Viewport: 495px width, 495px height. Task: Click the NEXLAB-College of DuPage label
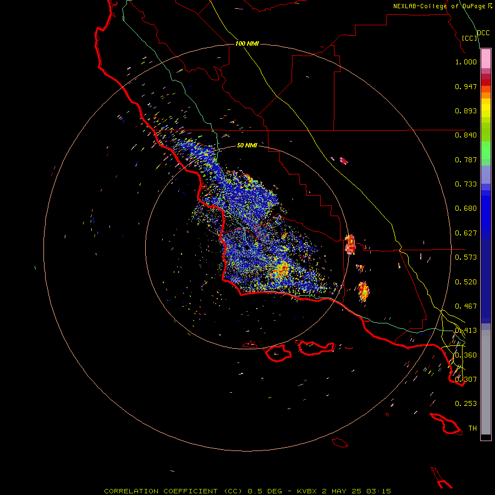pos(439,6)
